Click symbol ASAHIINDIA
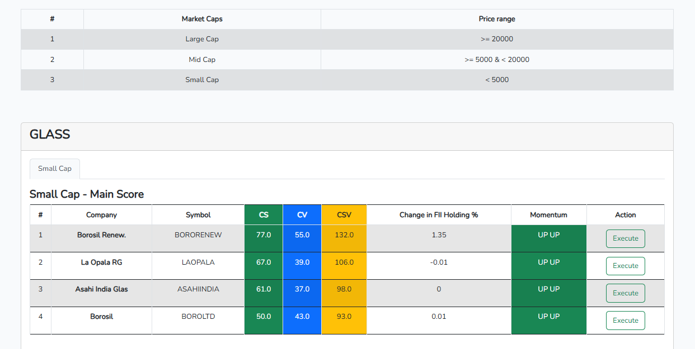 coord(198,289)
